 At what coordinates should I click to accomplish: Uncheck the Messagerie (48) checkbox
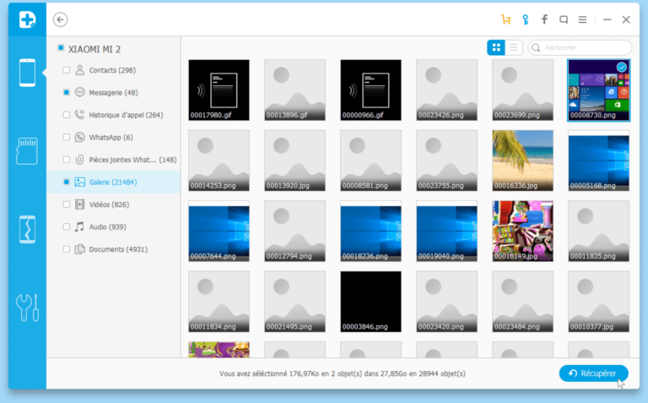point(67,92)
